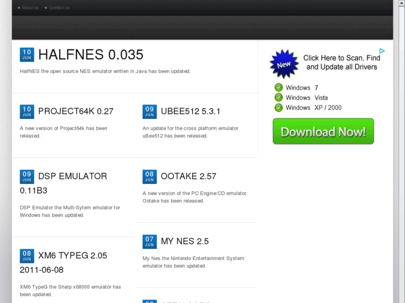
Task: Click the green check icon next to Windows Vista
Action: (279, 97)
